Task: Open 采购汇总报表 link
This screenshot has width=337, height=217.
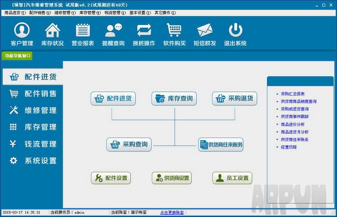Action: pyautogui.click(x=292, y=94)
